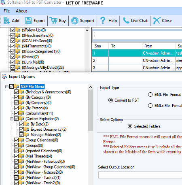Click the Sno column header

click(x=100, y=46)
